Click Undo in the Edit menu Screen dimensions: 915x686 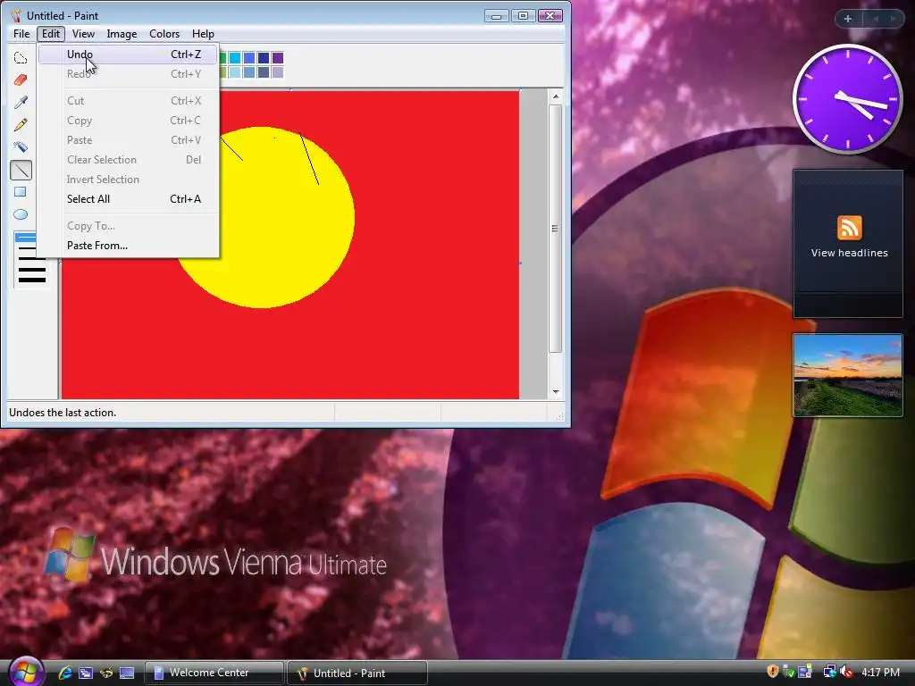pos(129,54)
